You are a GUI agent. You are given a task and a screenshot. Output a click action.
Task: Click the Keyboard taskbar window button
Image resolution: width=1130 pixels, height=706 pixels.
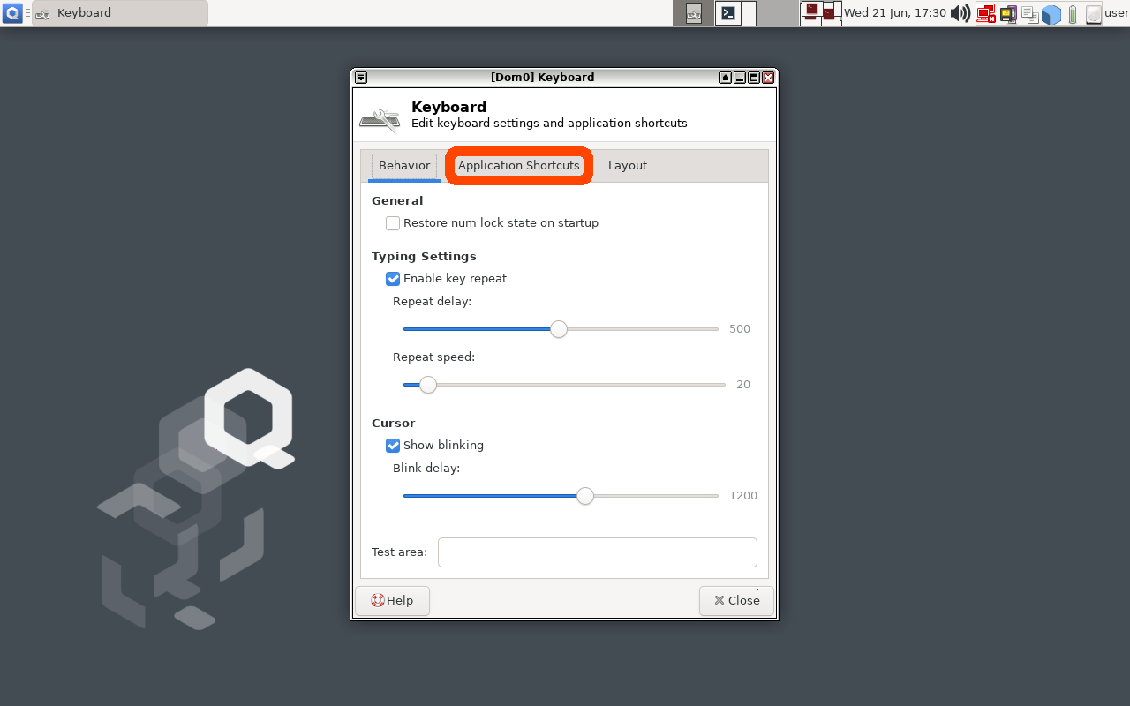pos(120,13)
